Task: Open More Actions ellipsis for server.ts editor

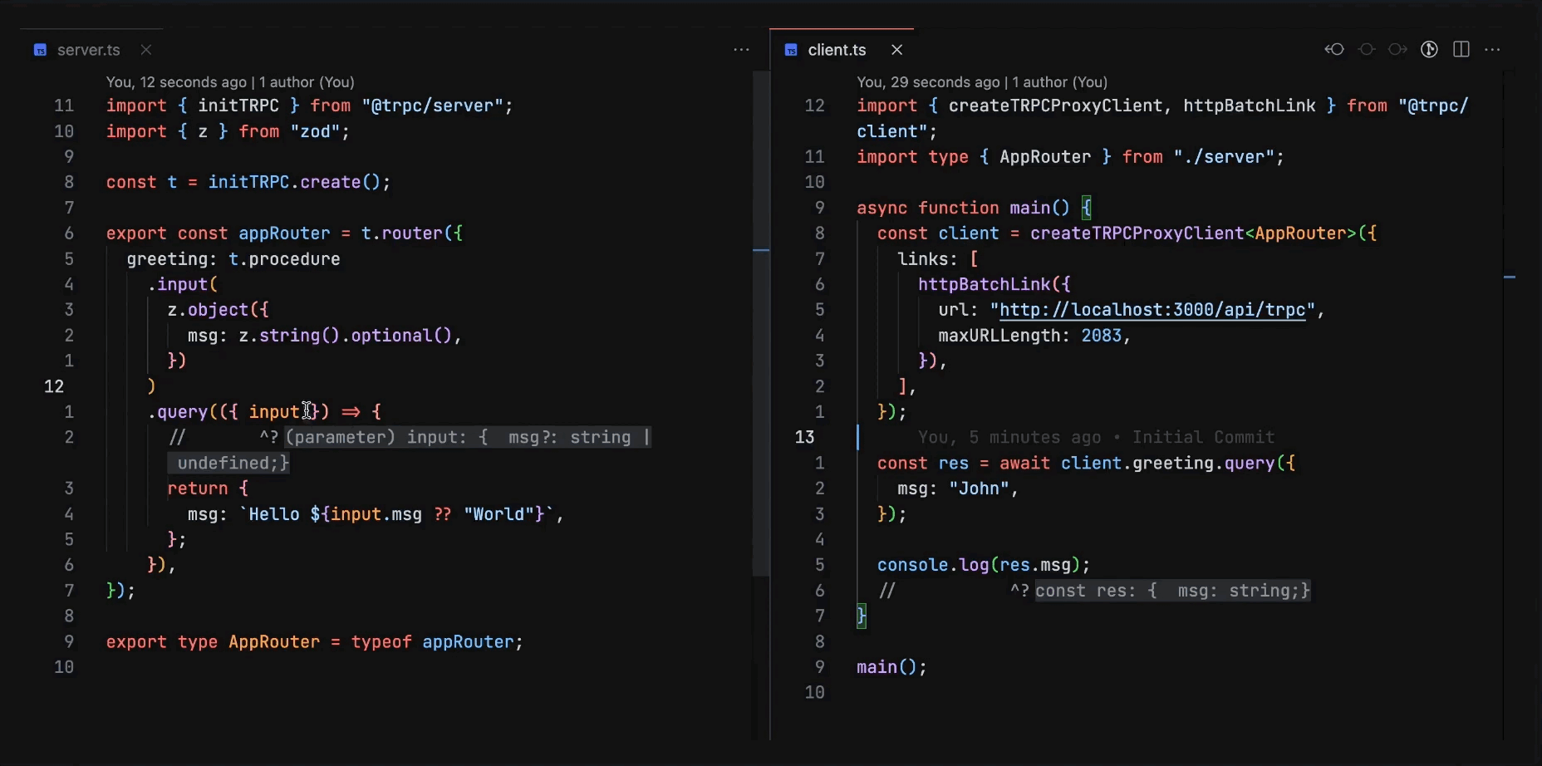Action: (739, 49)
